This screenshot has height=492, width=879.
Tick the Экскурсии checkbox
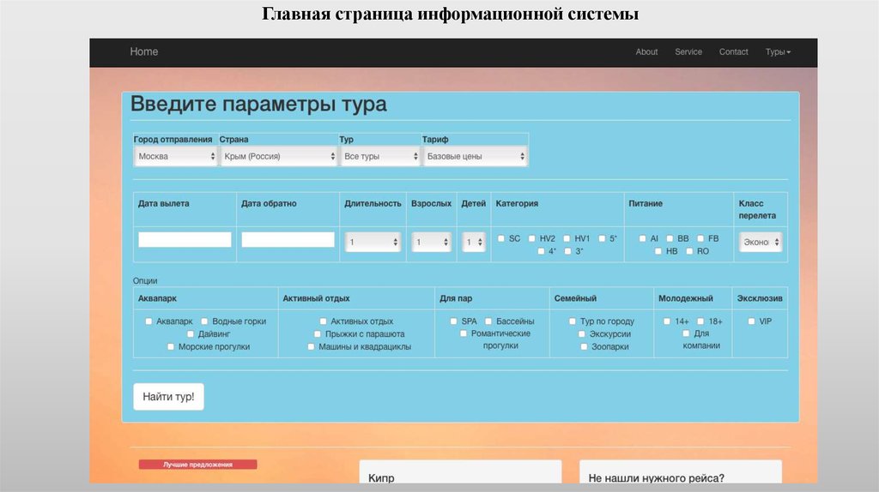click(582, 334)
